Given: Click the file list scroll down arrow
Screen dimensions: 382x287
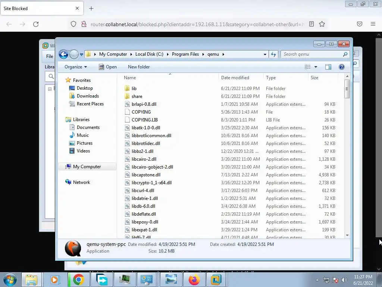Looking at the screenshot, I should click(347, 235).
